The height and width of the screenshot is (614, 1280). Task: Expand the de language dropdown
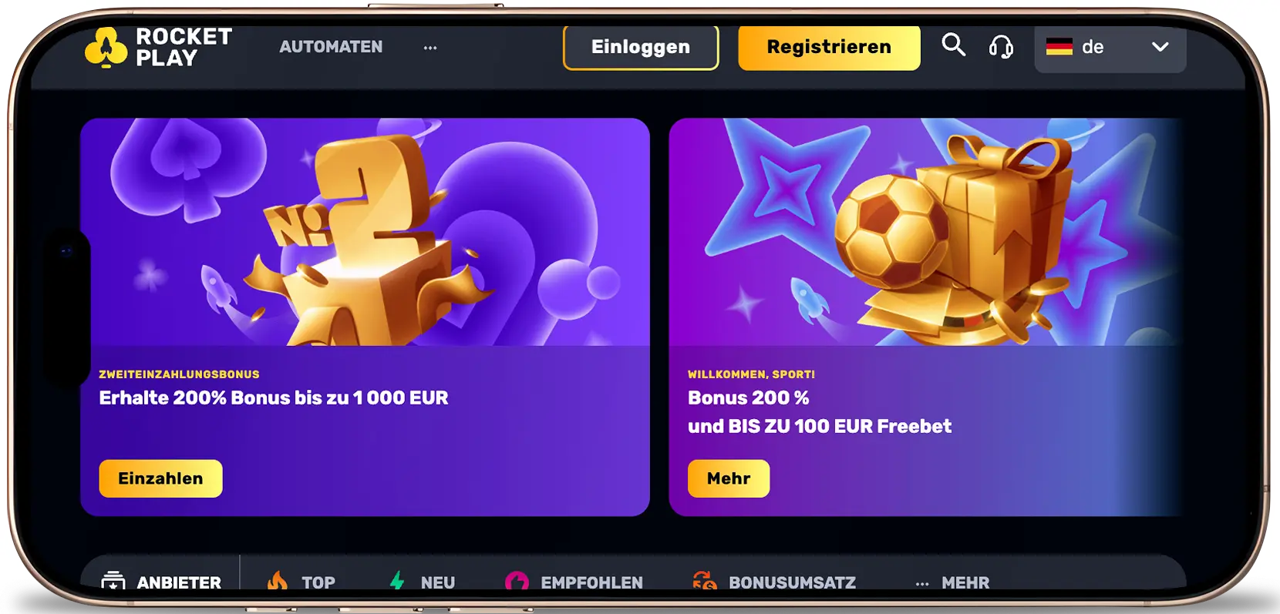coord(1110,48)
